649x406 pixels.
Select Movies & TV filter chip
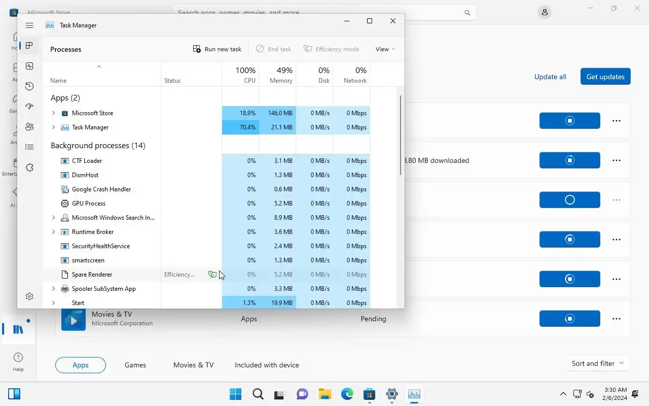tap(194, 365)
